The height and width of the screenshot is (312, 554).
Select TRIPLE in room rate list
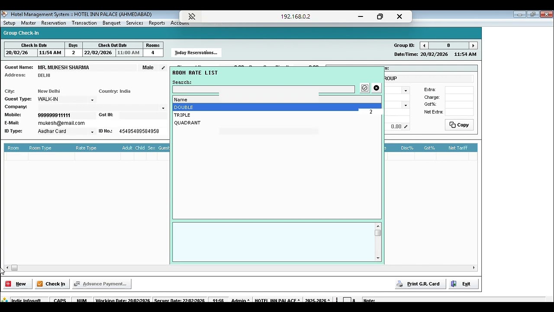click(x=277, y=115)
